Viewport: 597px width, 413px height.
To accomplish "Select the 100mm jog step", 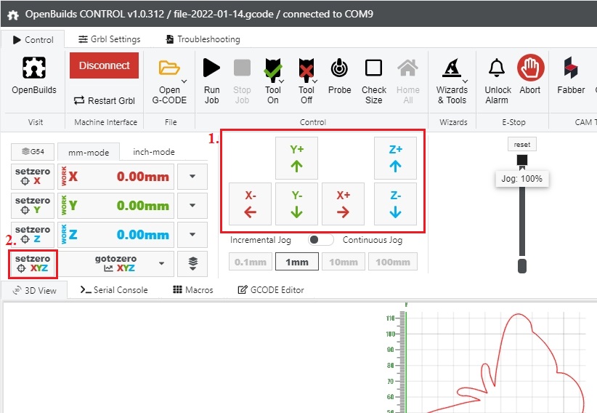I will [x=393, y=262].
